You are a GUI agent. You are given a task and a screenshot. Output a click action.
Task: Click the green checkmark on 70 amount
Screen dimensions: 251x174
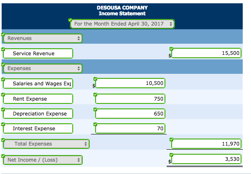pos(96,124)
